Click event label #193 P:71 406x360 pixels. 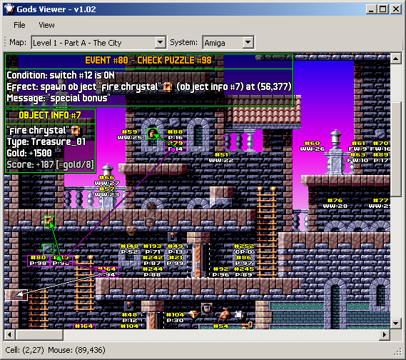coord(153,249)
